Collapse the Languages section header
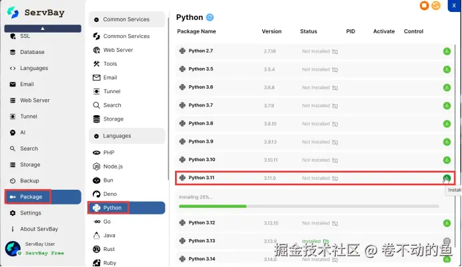The image size is (462, 267). [x=127, y=136]
